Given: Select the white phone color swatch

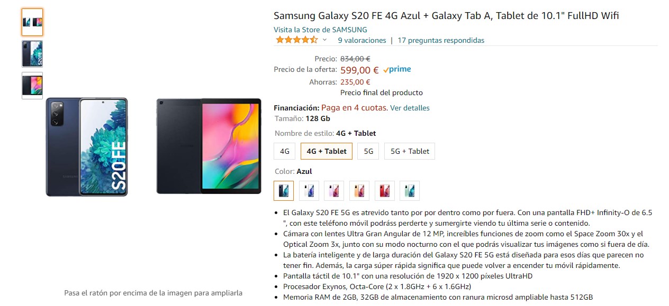Looking at the screenshot, I should click(x=309, y=191).
